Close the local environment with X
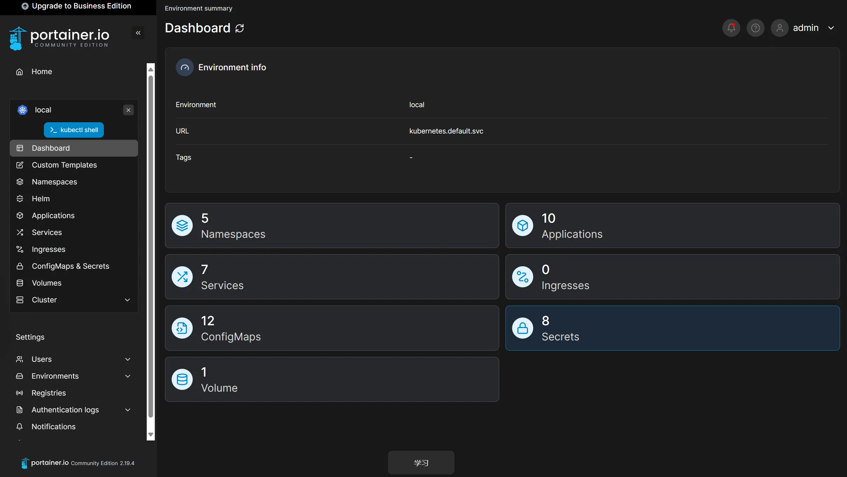This screenshot has height=477, width=847. tap(128, 110)
